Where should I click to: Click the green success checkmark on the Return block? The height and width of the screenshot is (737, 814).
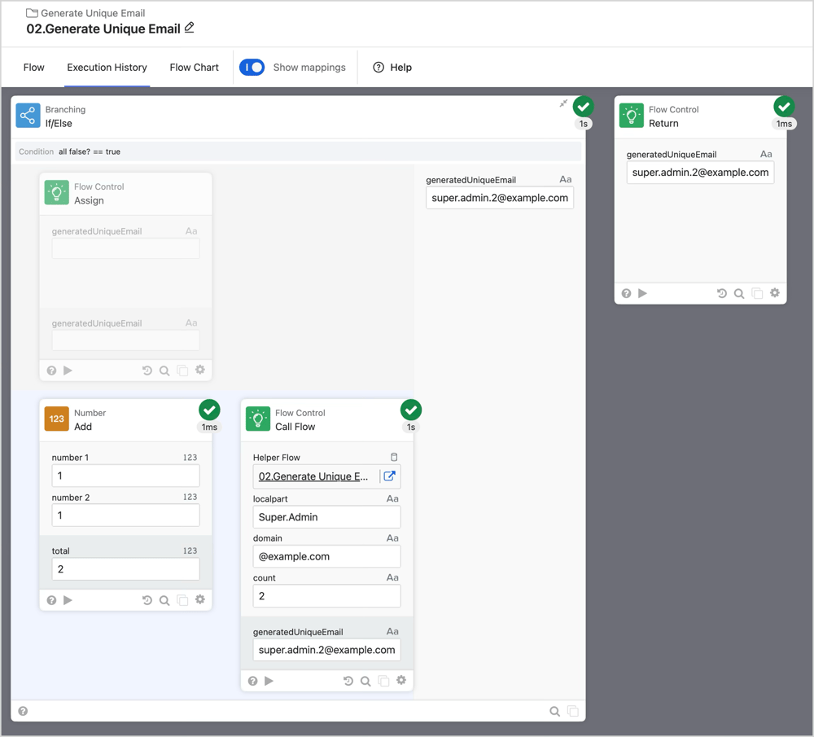784,106
